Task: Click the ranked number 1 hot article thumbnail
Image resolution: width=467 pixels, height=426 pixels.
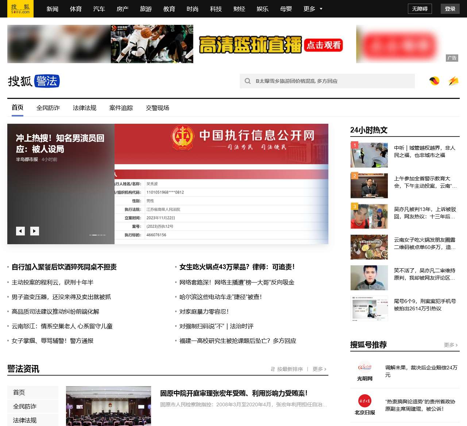Action: click(369, 155)
